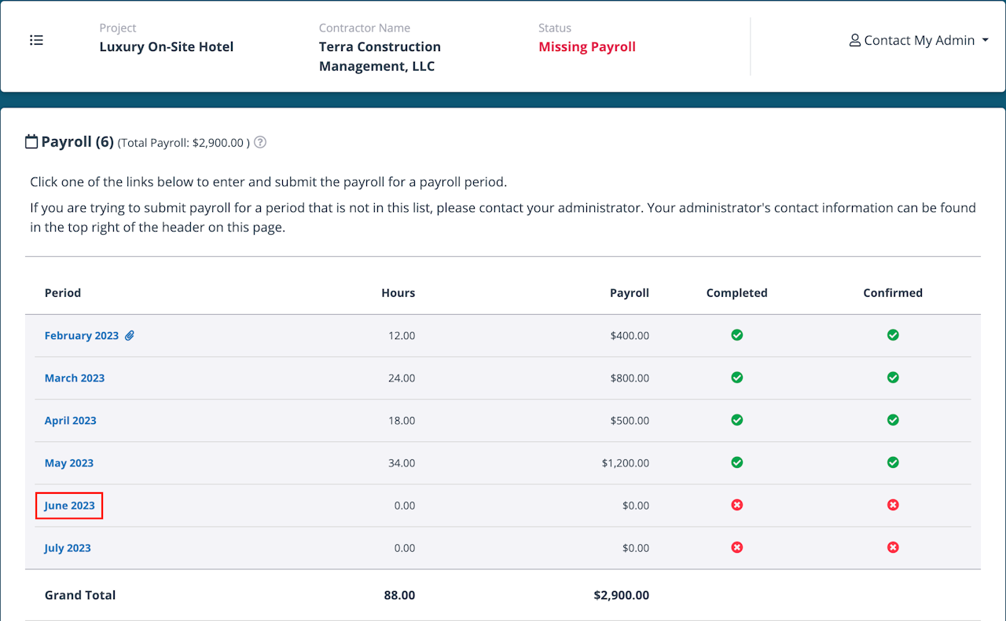
Task: Open the March 2023 payroll period
Action: pyautogui.click(x=74, y=378)
